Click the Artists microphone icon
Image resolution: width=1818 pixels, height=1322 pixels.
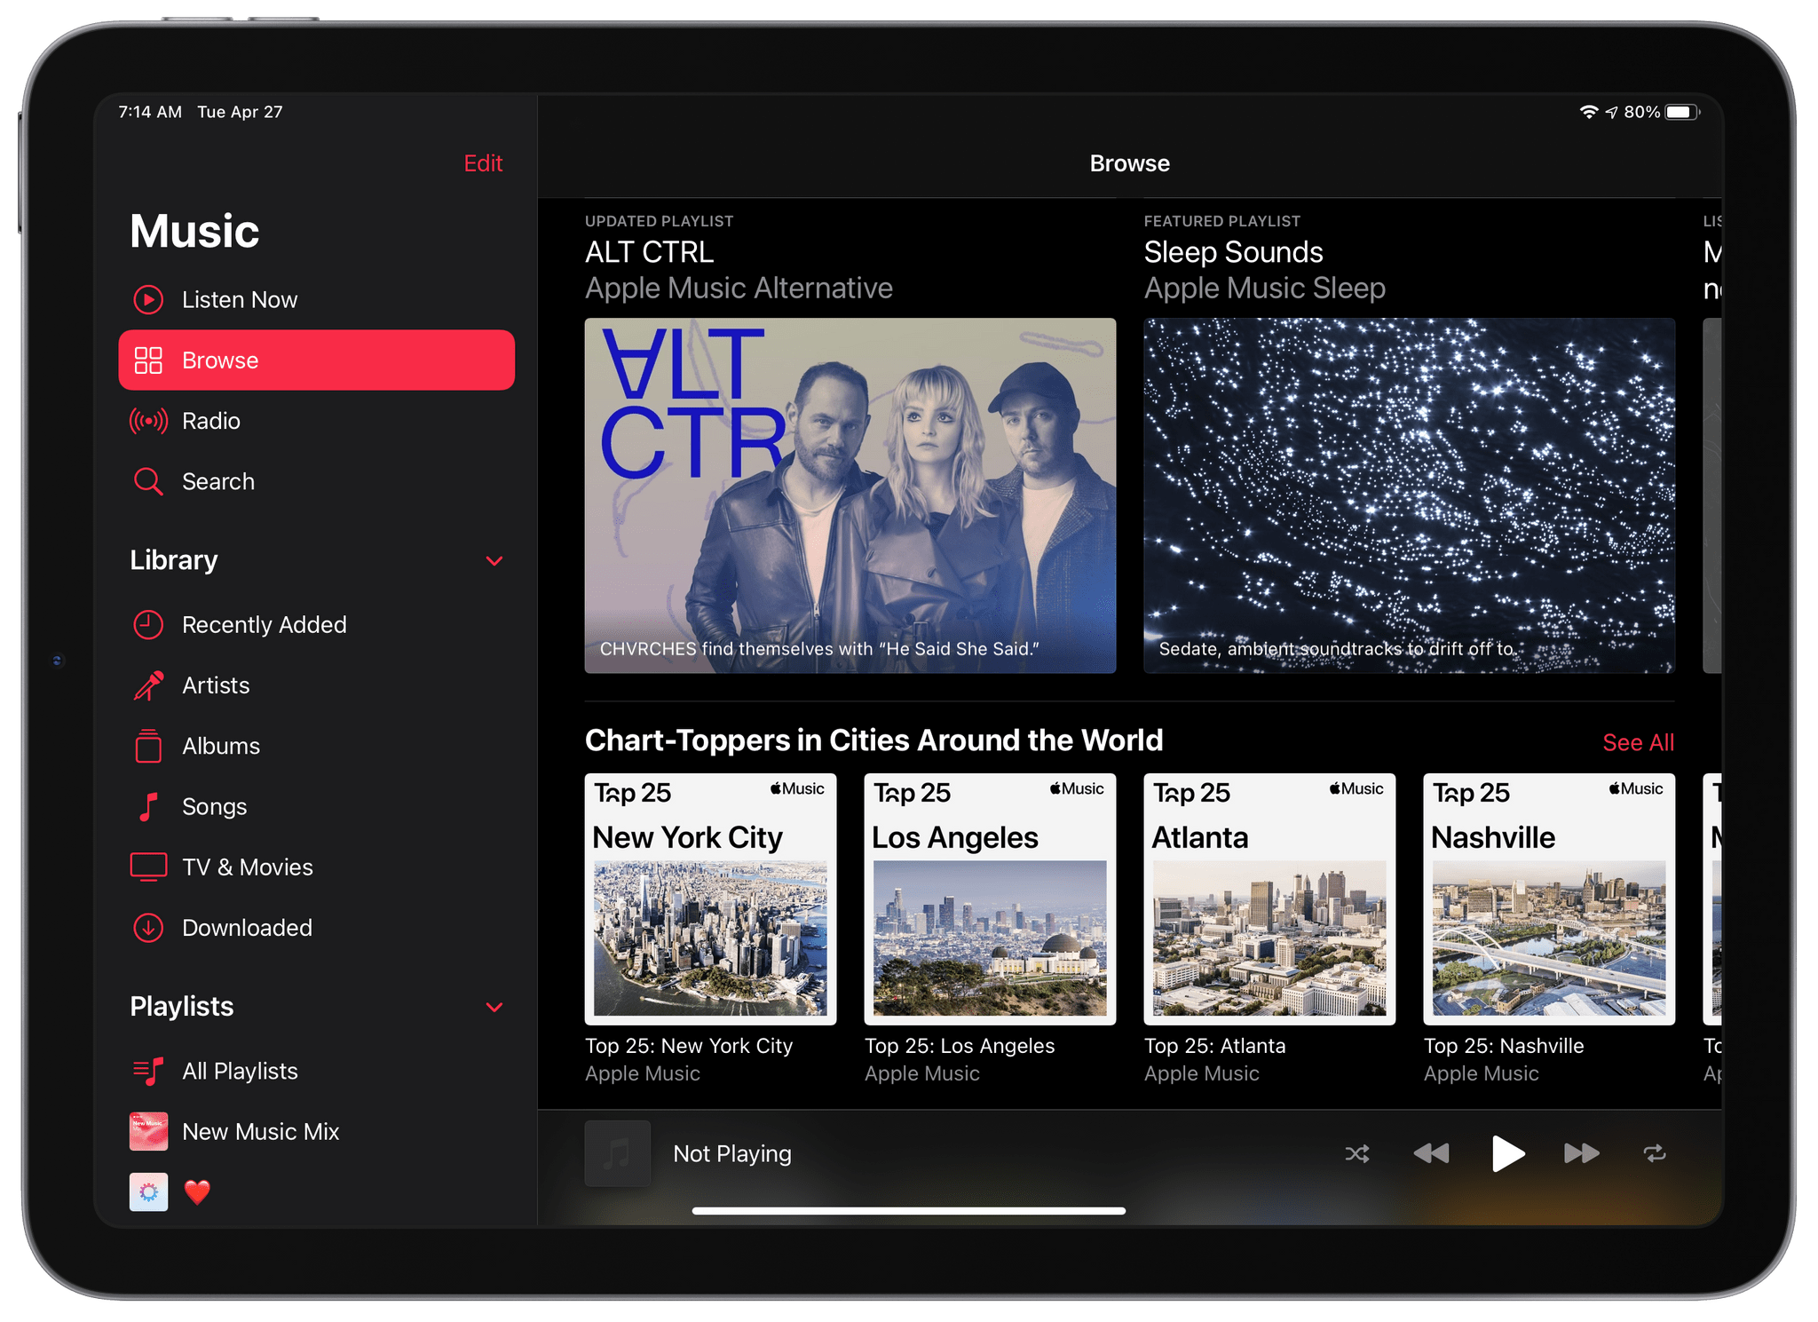click(x=151, y=686)
